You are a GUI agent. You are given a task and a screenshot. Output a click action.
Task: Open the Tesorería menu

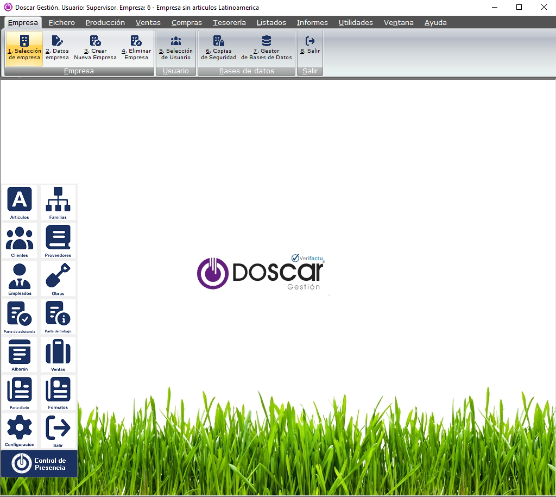(229, 23)
